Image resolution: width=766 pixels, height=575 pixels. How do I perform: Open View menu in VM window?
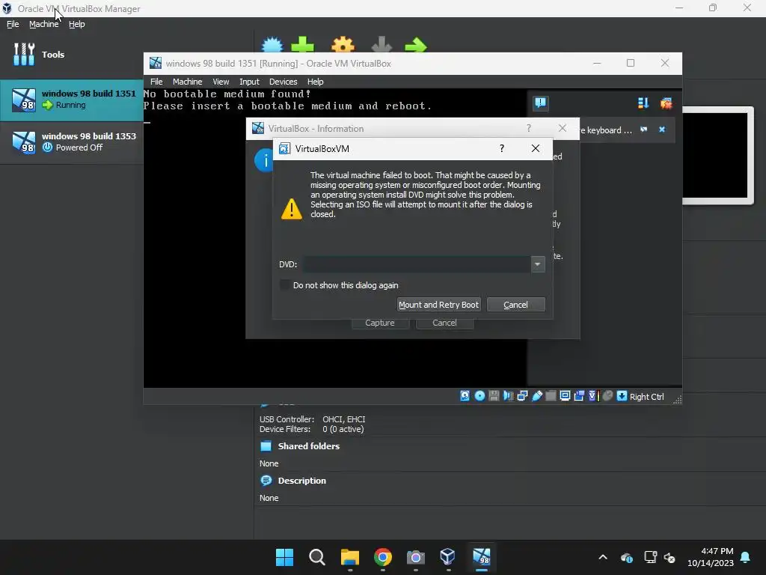click(x=221, y=82)
